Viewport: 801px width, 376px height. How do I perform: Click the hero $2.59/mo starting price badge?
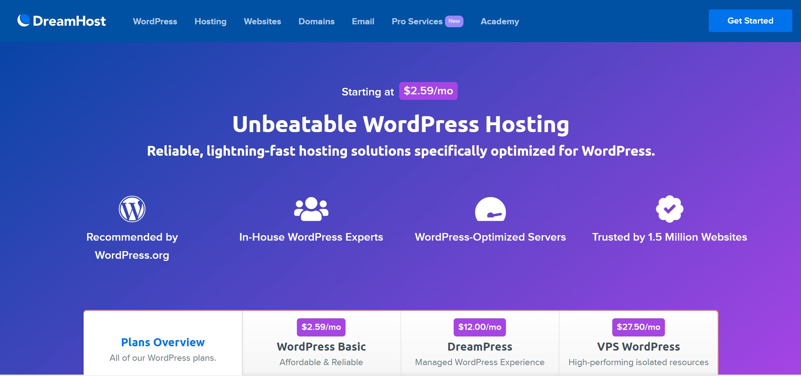click(428, 91)
